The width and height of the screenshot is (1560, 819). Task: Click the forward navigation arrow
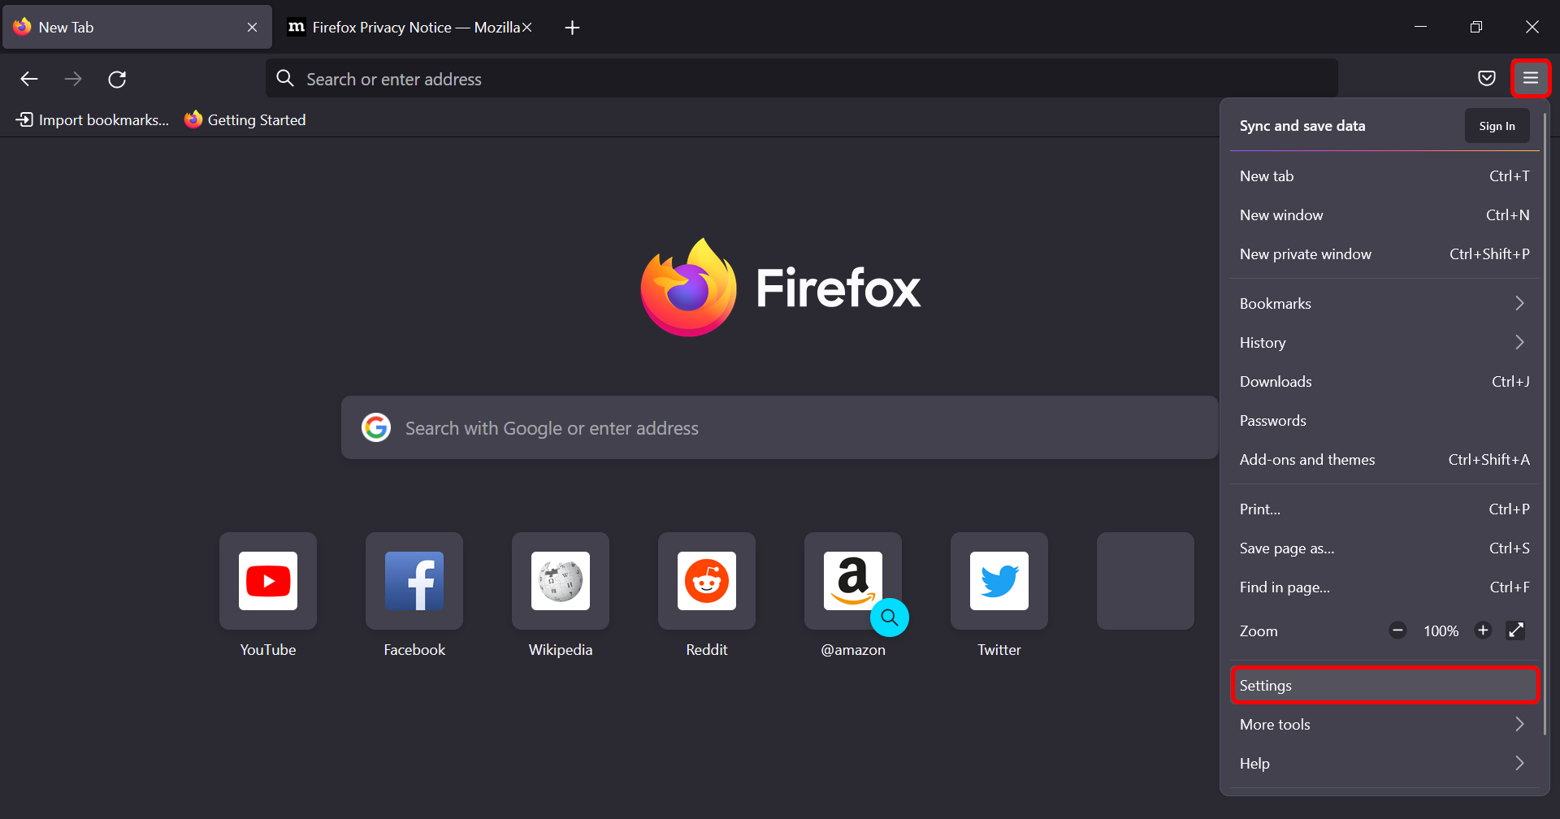pyautogui.click(x=73, y=79)
